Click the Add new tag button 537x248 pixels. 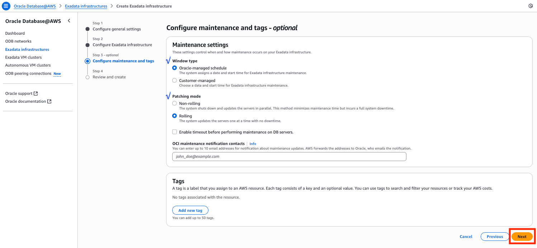tap(190, 210)
